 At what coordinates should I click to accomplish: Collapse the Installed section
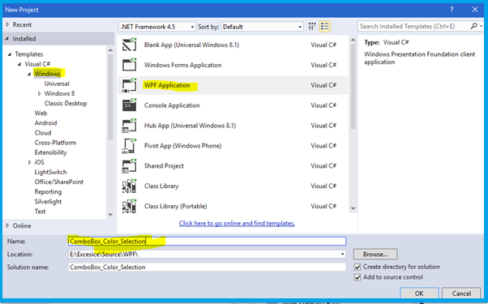[x=6, y=39]
